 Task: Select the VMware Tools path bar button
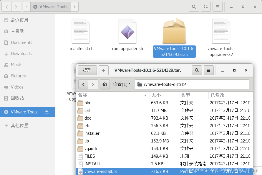51,7
